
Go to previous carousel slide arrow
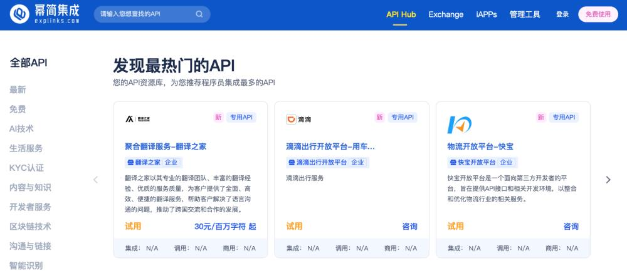96,180
